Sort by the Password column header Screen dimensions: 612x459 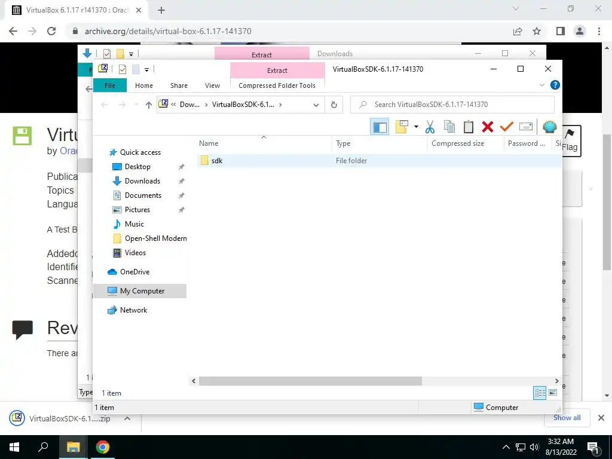tap(529, 143)
